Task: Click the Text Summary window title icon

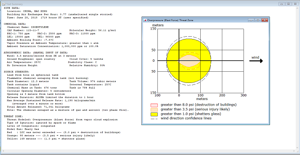Action: pyautogui.click(x=4, y=4)
